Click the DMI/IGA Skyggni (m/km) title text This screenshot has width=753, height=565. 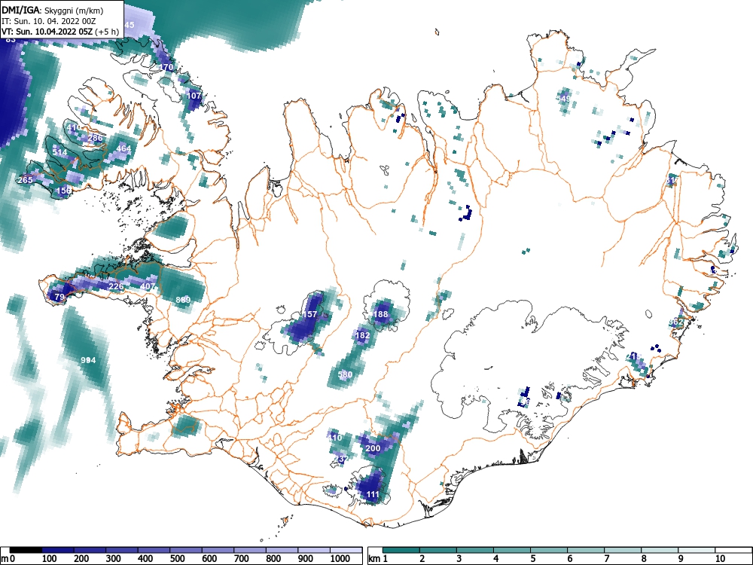pyautogui.click(x=53, y=10)
